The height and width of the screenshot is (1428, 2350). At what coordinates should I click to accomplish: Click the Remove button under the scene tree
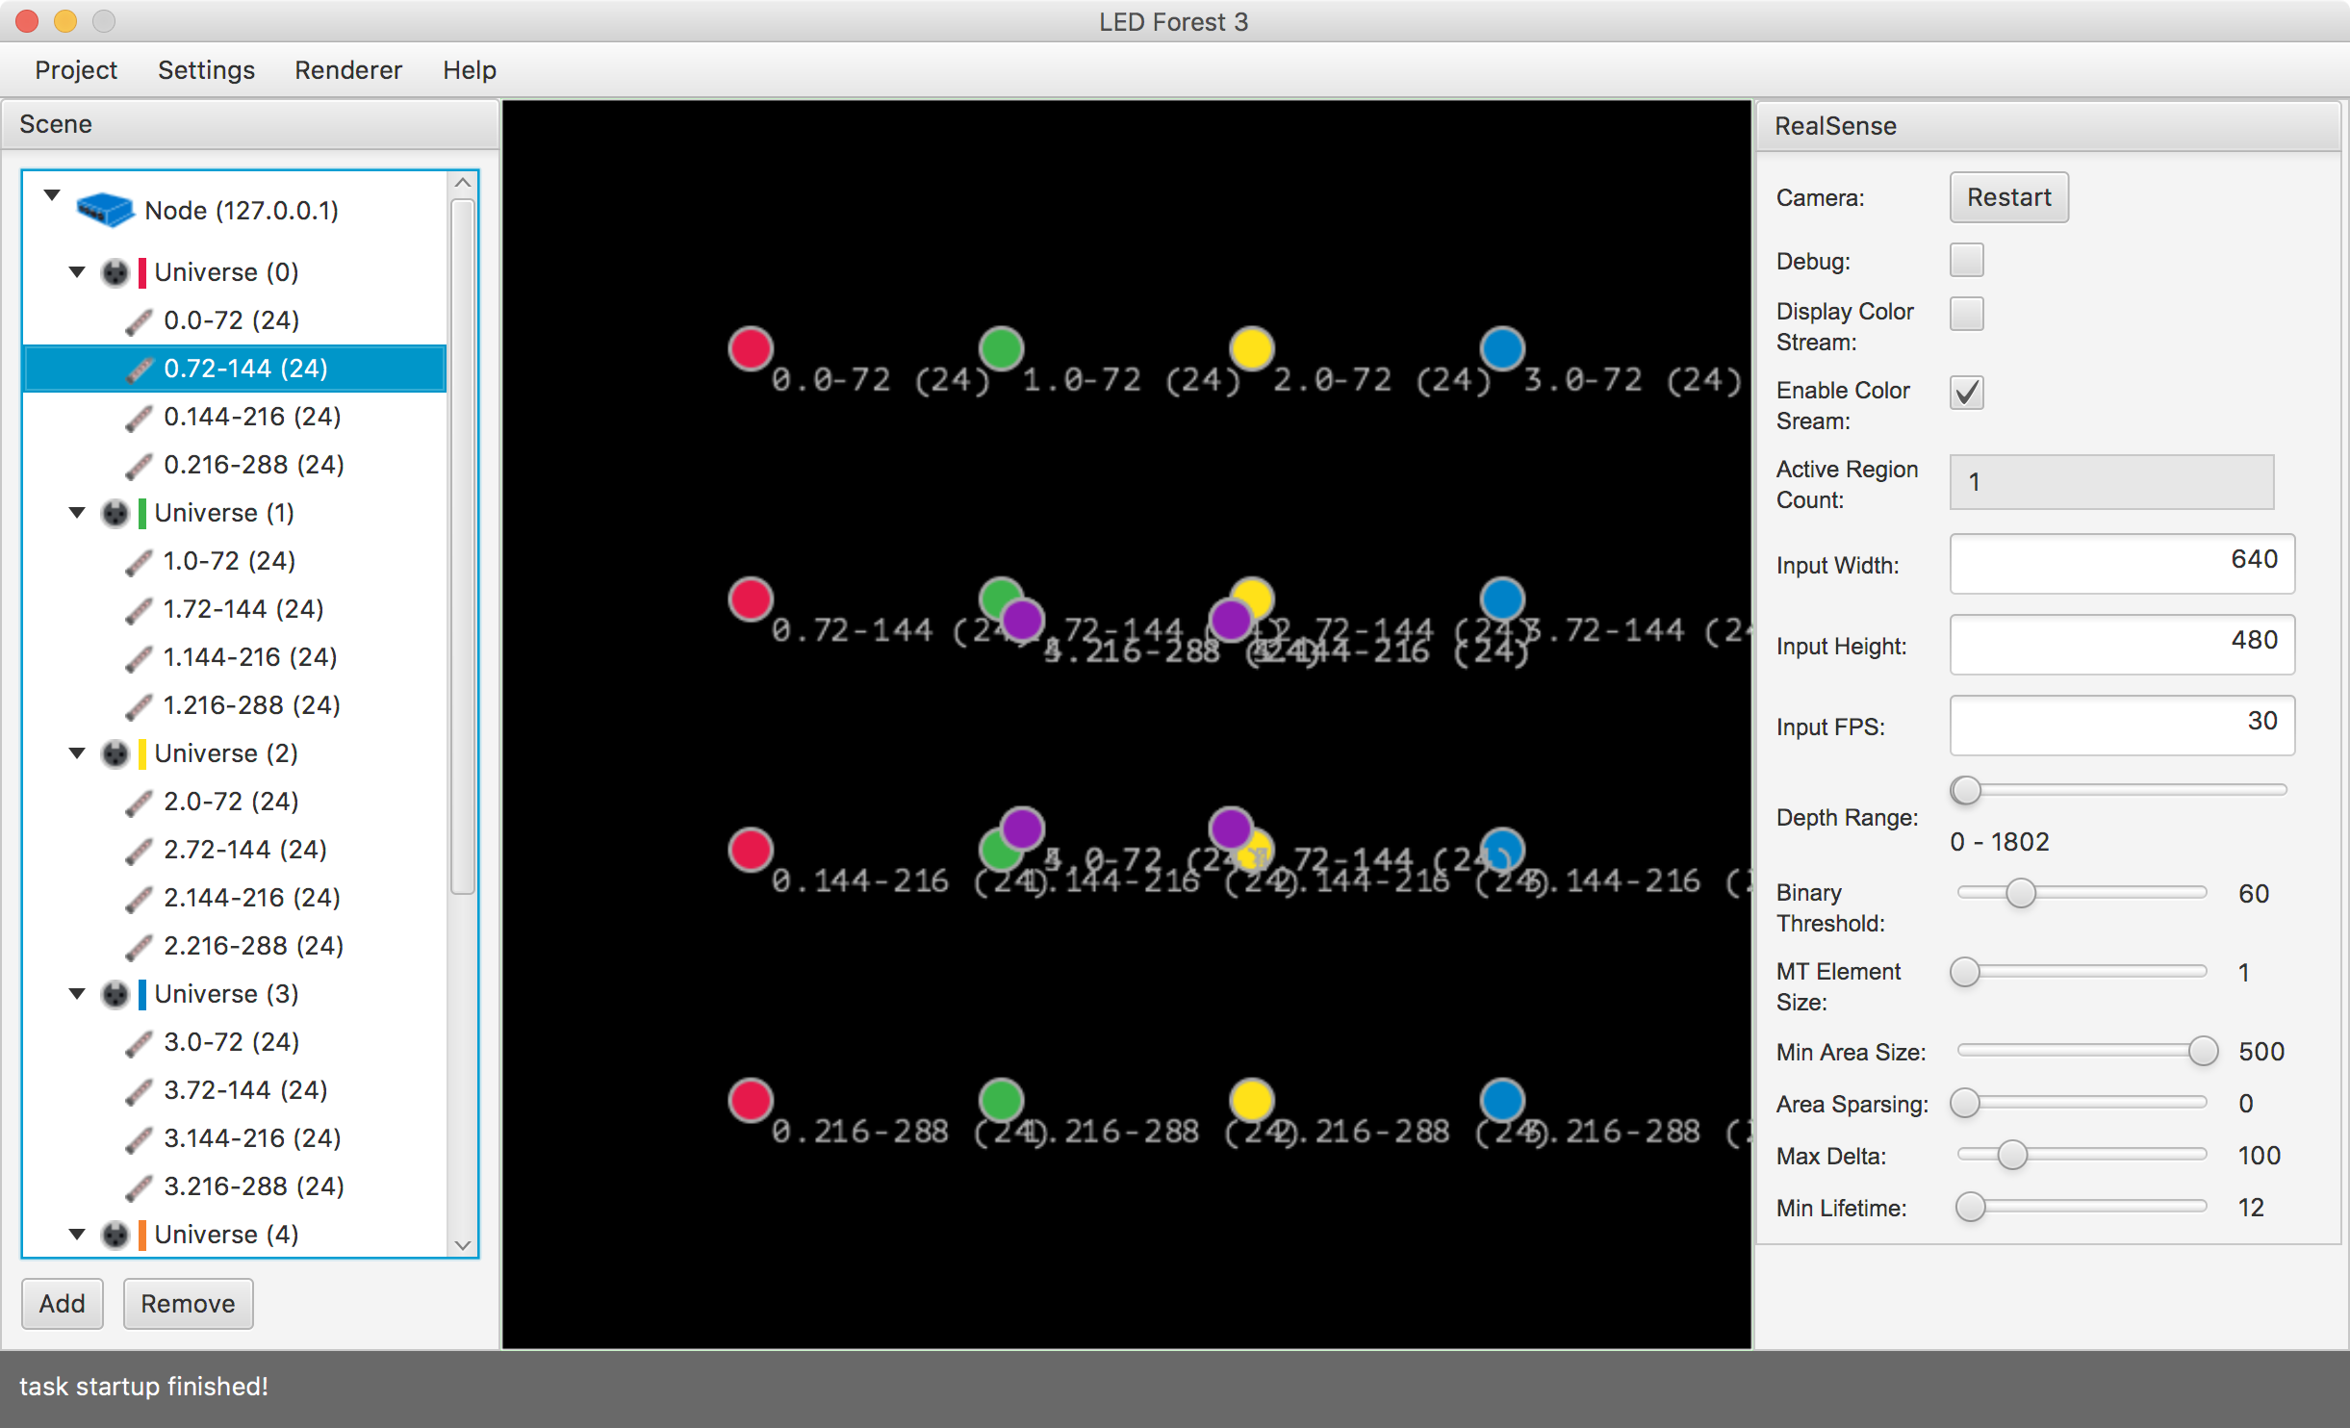click(x=188, y=1304)
